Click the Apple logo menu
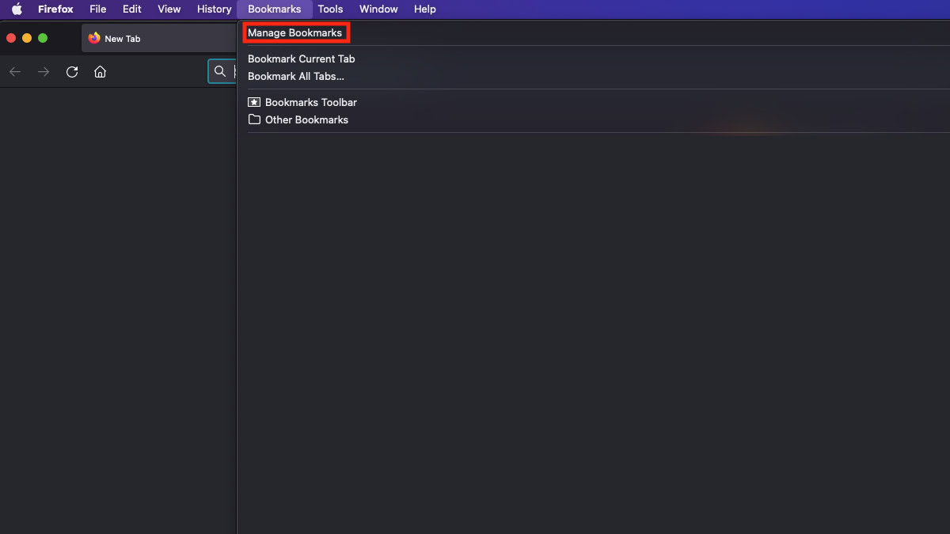The width and height of the screenshot is (950, 534). [17, 9]
